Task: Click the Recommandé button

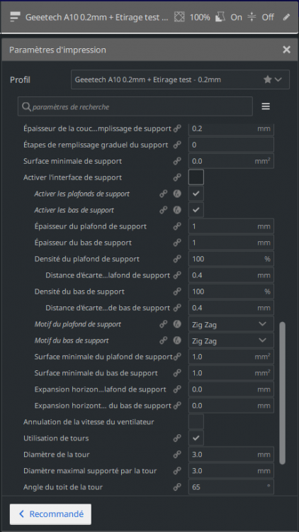Action: tap(50, 514)
